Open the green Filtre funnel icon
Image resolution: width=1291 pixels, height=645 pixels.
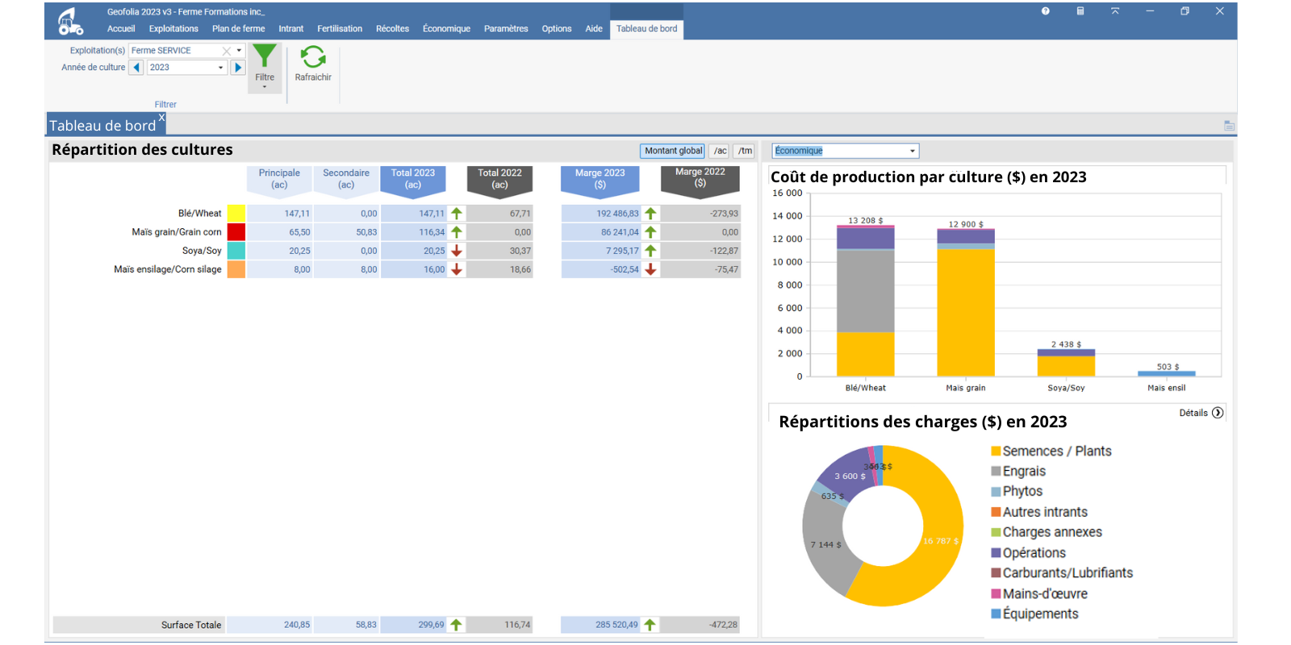(265, 56)
